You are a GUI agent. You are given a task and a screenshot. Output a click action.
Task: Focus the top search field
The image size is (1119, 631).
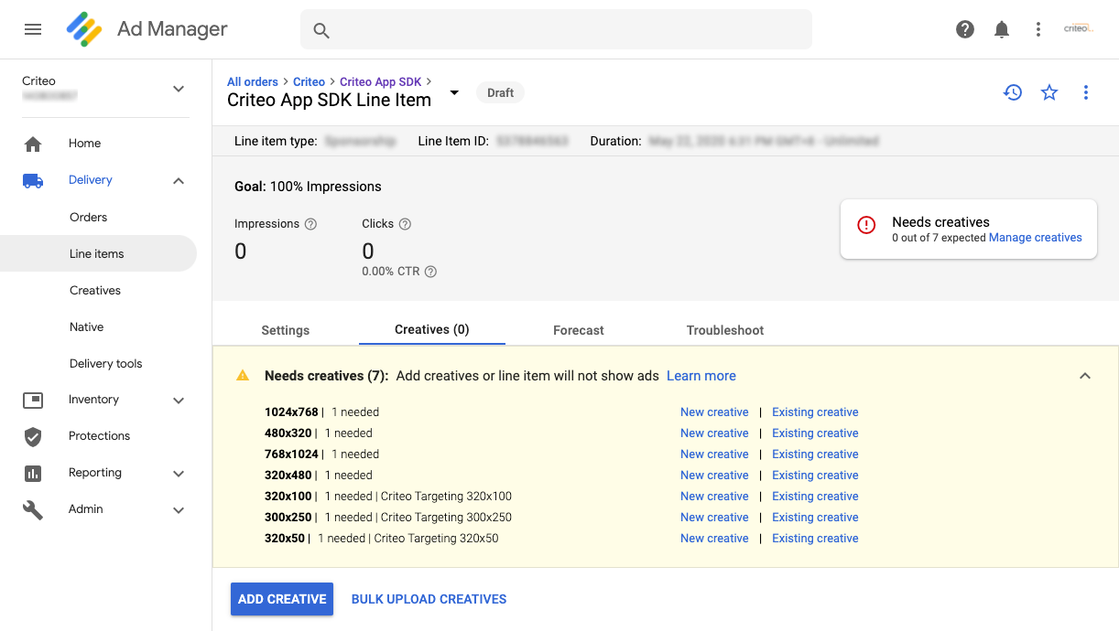click(556, 30)
